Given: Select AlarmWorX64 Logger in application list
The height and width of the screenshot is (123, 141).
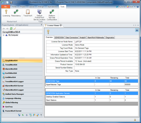Looking at the screenshot, I should pyautogui.click(x=22, y=90).
